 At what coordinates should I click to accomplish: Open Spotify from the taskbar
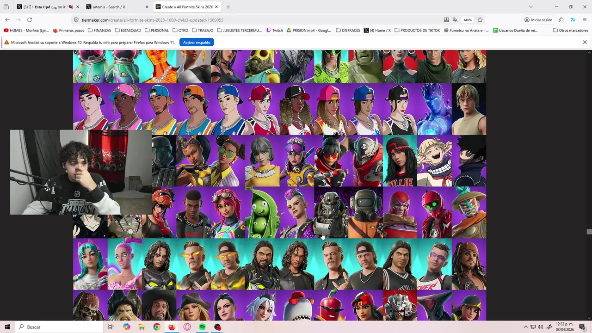point(202,327)
